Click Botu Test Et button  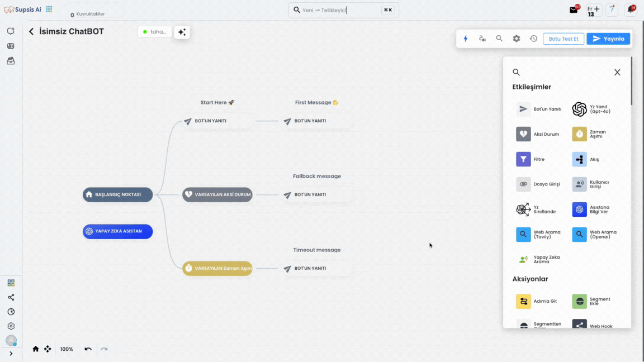pyautogui.click(x=563, y=39)
